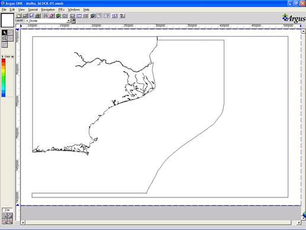Open the Layer dropdown showing X_Divide

(x=47, y=21)
